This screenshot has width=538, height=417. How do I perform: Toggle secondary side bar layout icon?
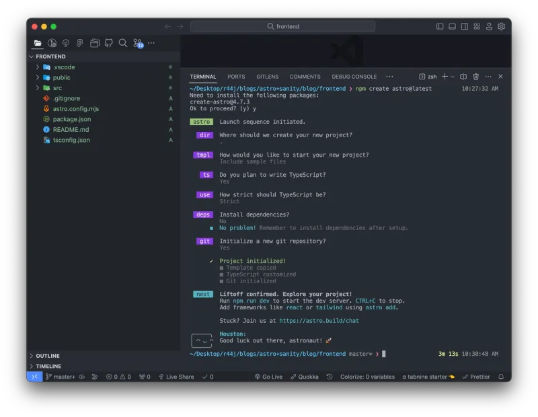[x=465, y=26]
